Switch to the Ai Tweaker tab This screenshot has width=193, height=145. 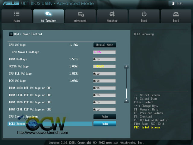(x=49, y=16)
